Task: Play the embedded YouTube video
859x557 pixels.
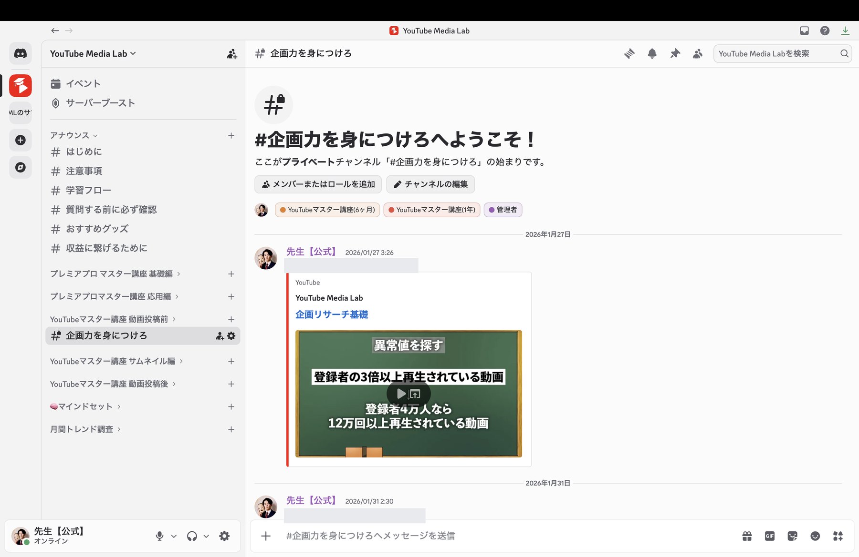Action: [401, 394]
